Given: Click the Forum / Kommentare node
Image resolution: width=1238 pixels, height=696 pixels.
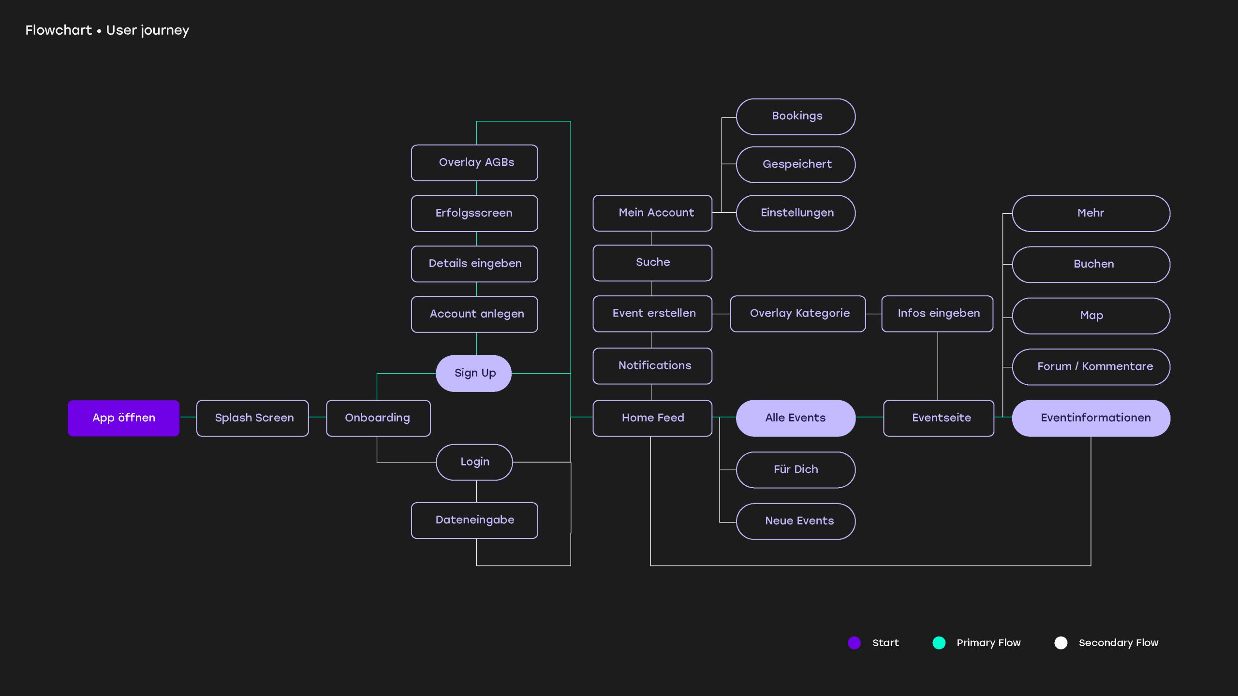Looking at the screenshot, I should 1091,366.
